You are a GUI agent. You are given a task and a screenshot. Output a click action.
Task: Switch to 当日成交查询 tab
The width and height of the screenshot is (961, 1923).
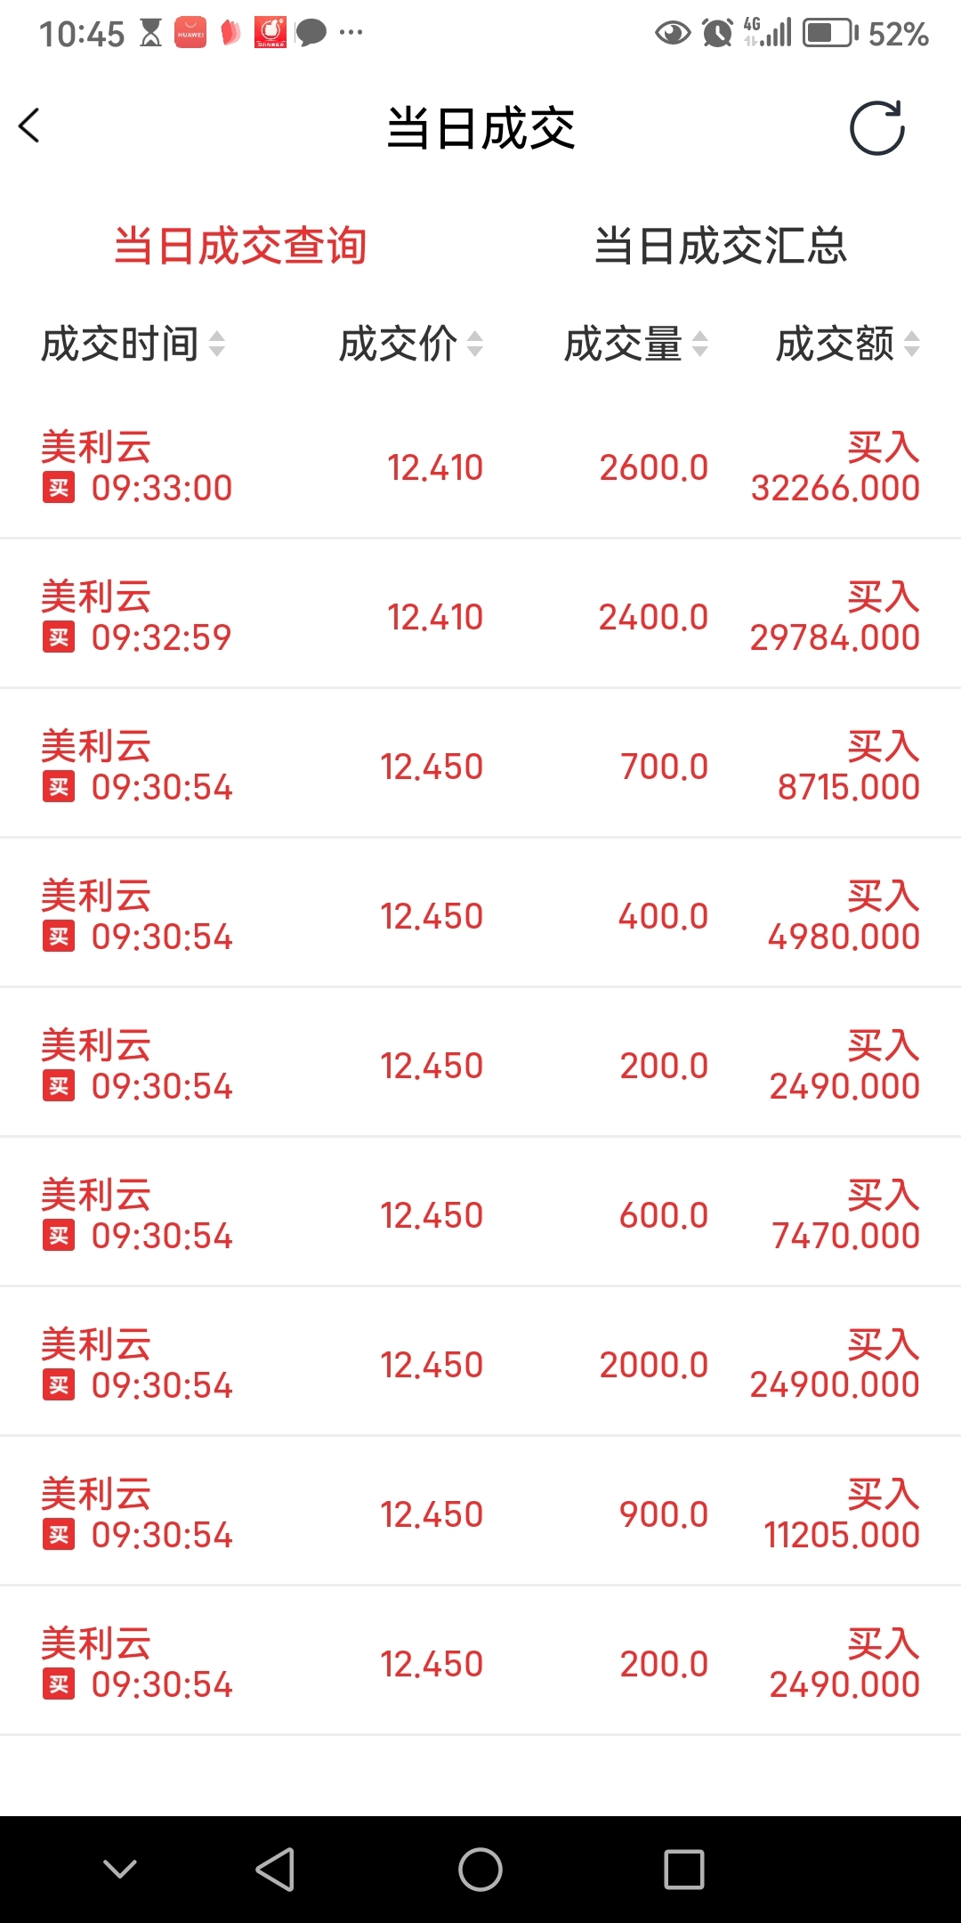[240, 246]
